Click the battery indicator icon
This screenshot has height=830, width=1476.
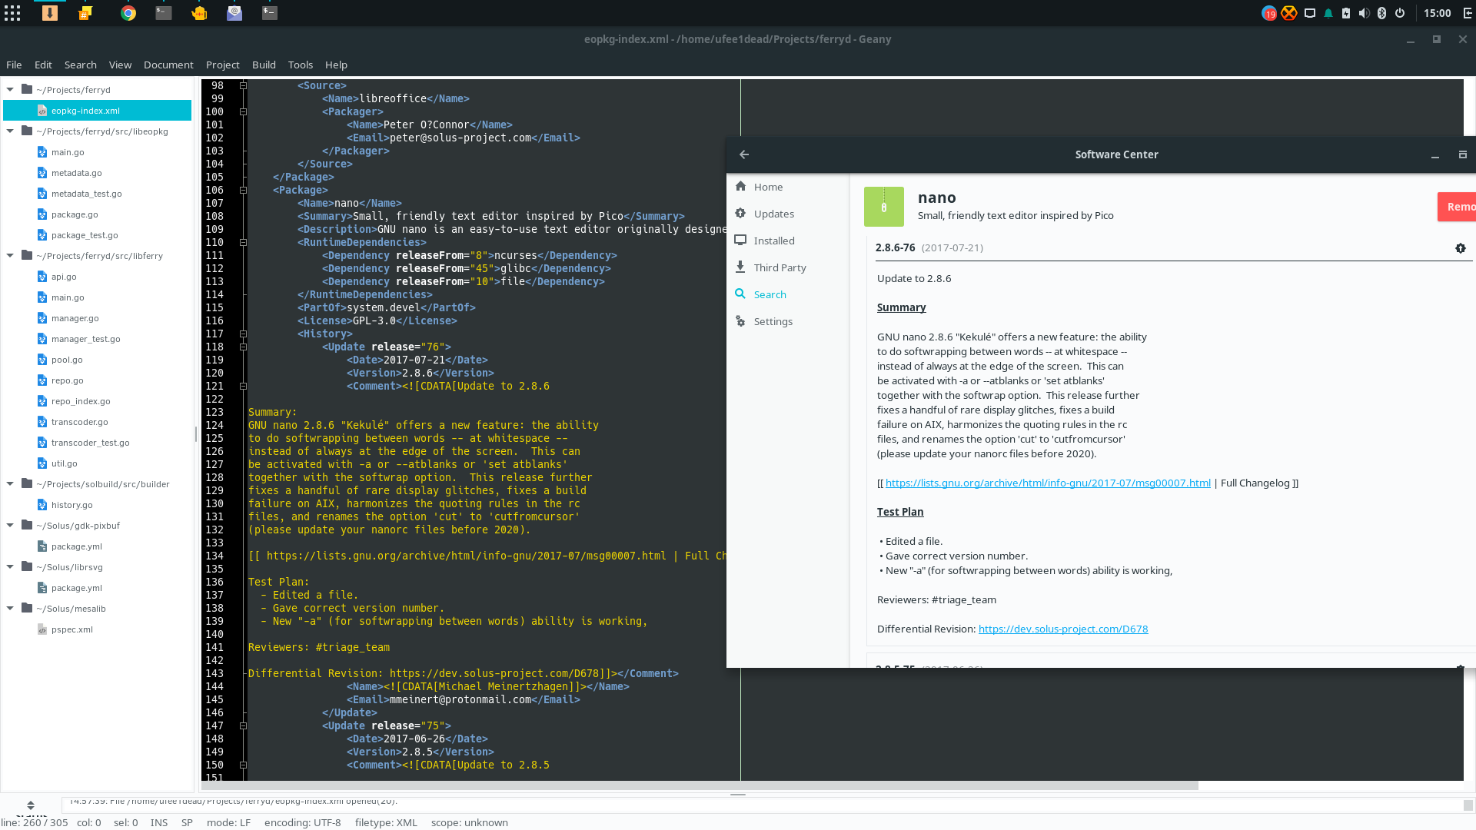pos(1346,13)
